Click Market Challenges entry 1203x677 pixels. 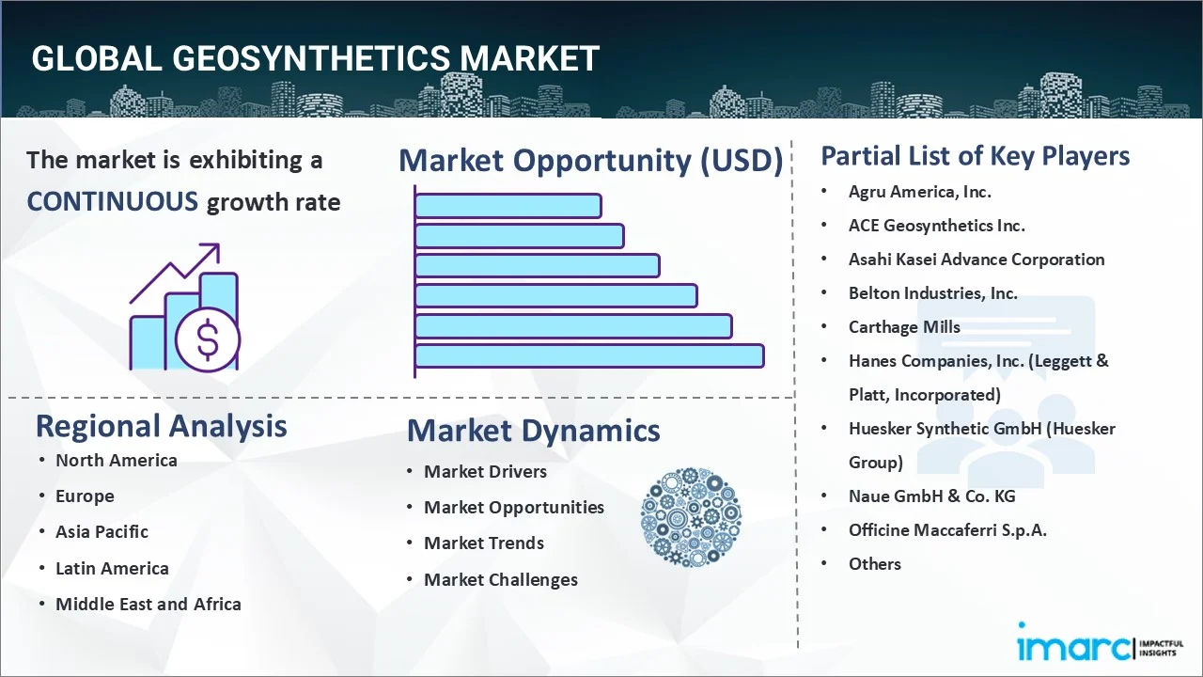click(x=500, y=579)
